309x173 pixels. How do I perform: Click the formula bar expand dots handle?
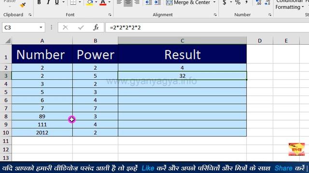coord(52,27)
